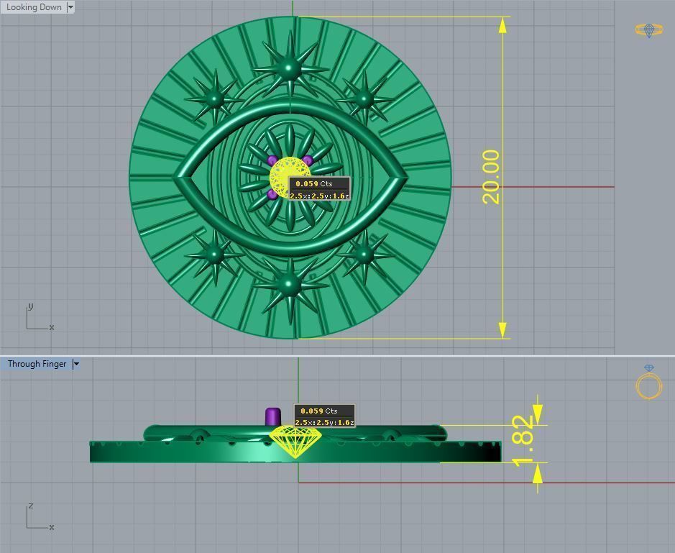
Task: Click the 0.059 Cts label in top view
Action: [314, 183]
